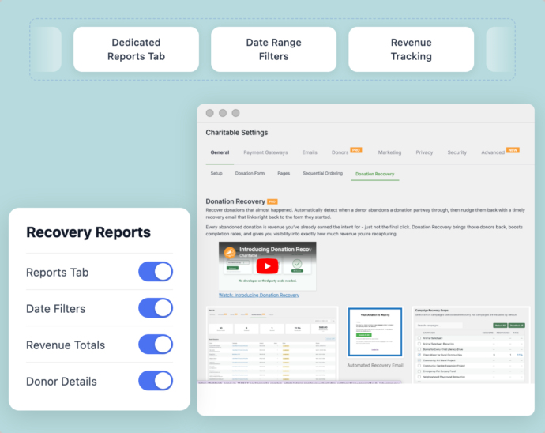The height and width of the screenshot is (433, 545).
Task: Disable the Donor Details switch
Action: click(x=156, y=381)
